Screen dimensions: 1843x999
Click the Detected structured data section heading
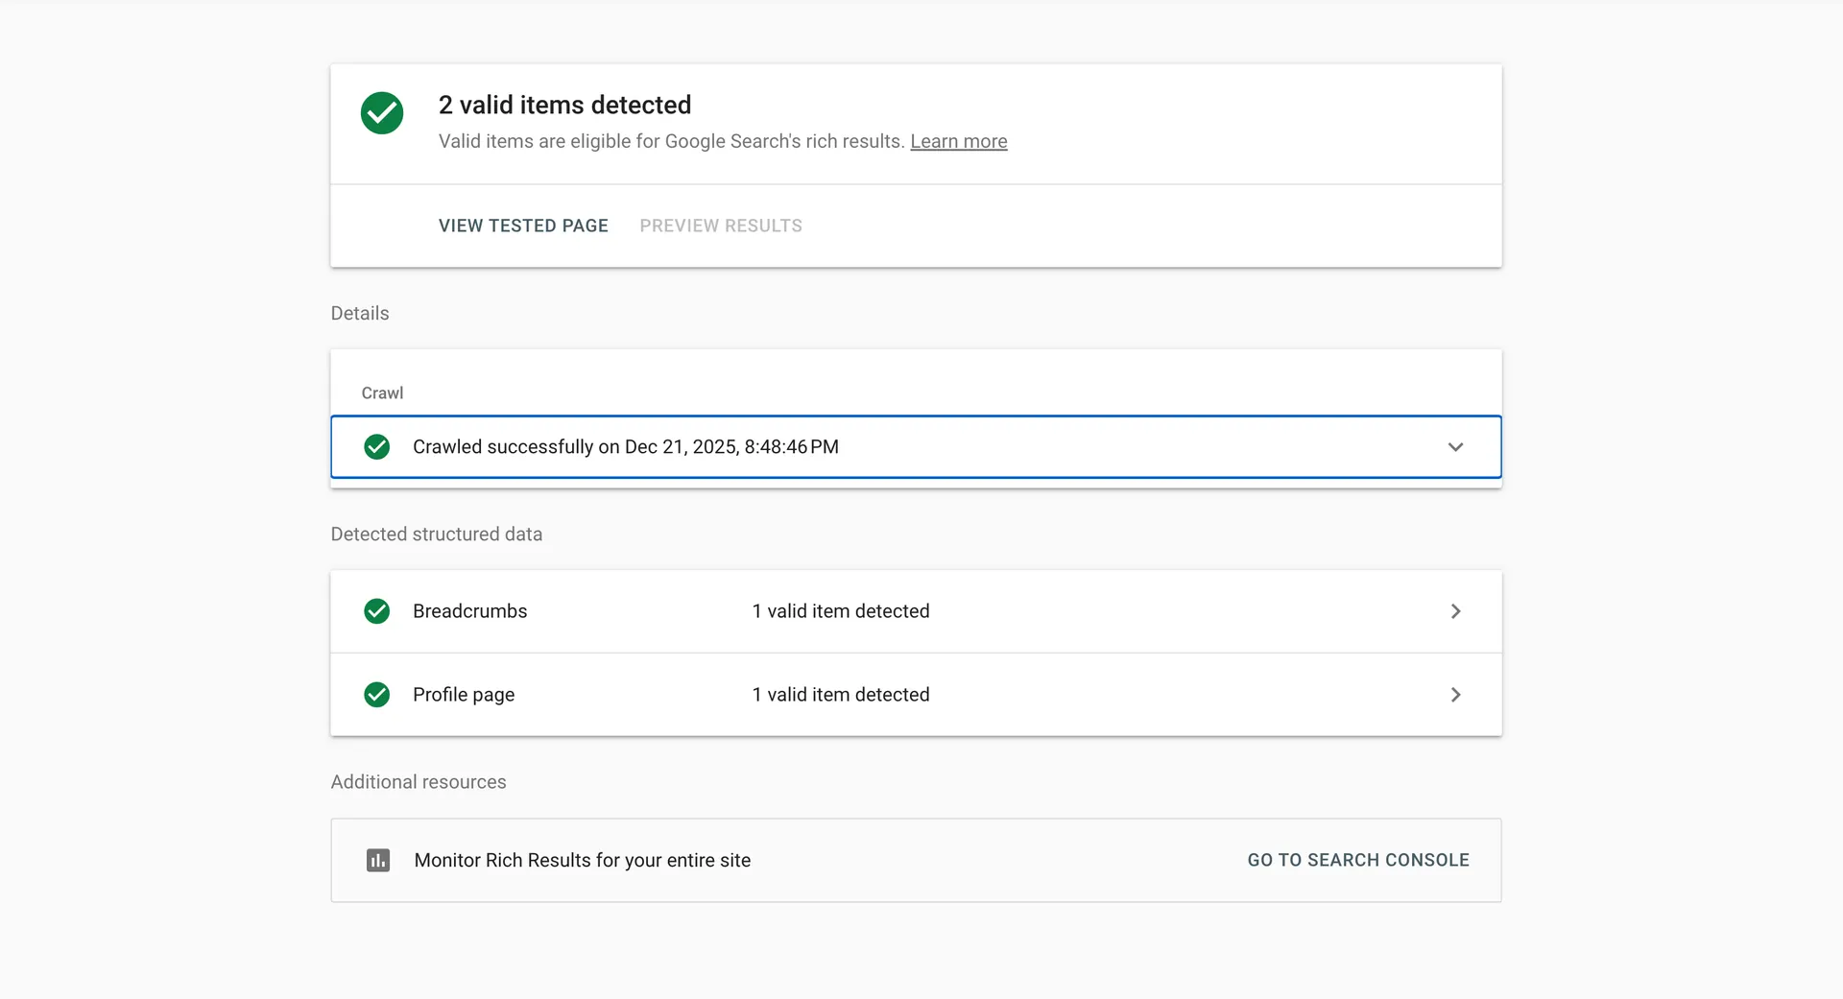[x=437, y=534]
